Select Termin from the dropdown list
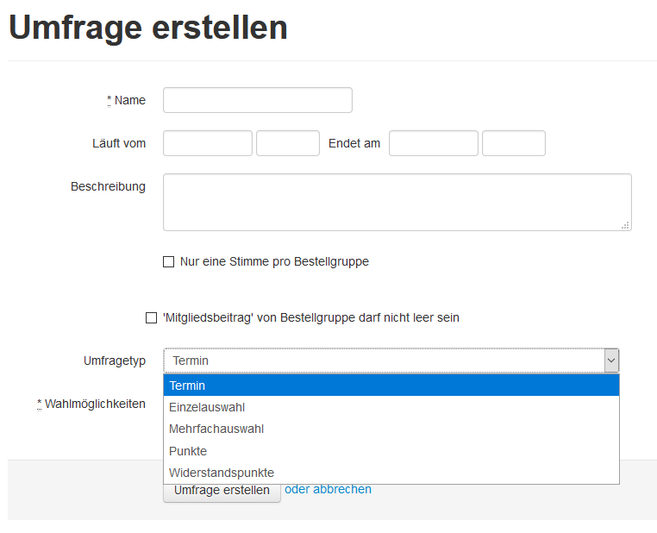 (391, 386)
